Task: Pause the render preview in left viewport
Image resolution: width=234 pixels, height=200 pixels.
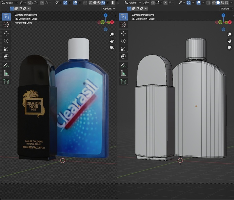Action: point(113,3)
